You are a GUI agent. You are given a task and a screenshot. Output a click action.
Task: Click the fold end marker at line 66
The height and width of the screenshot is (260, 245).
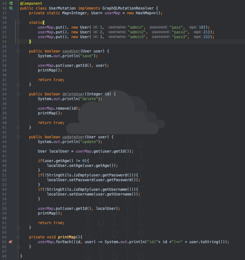click(x=18, y=247)
